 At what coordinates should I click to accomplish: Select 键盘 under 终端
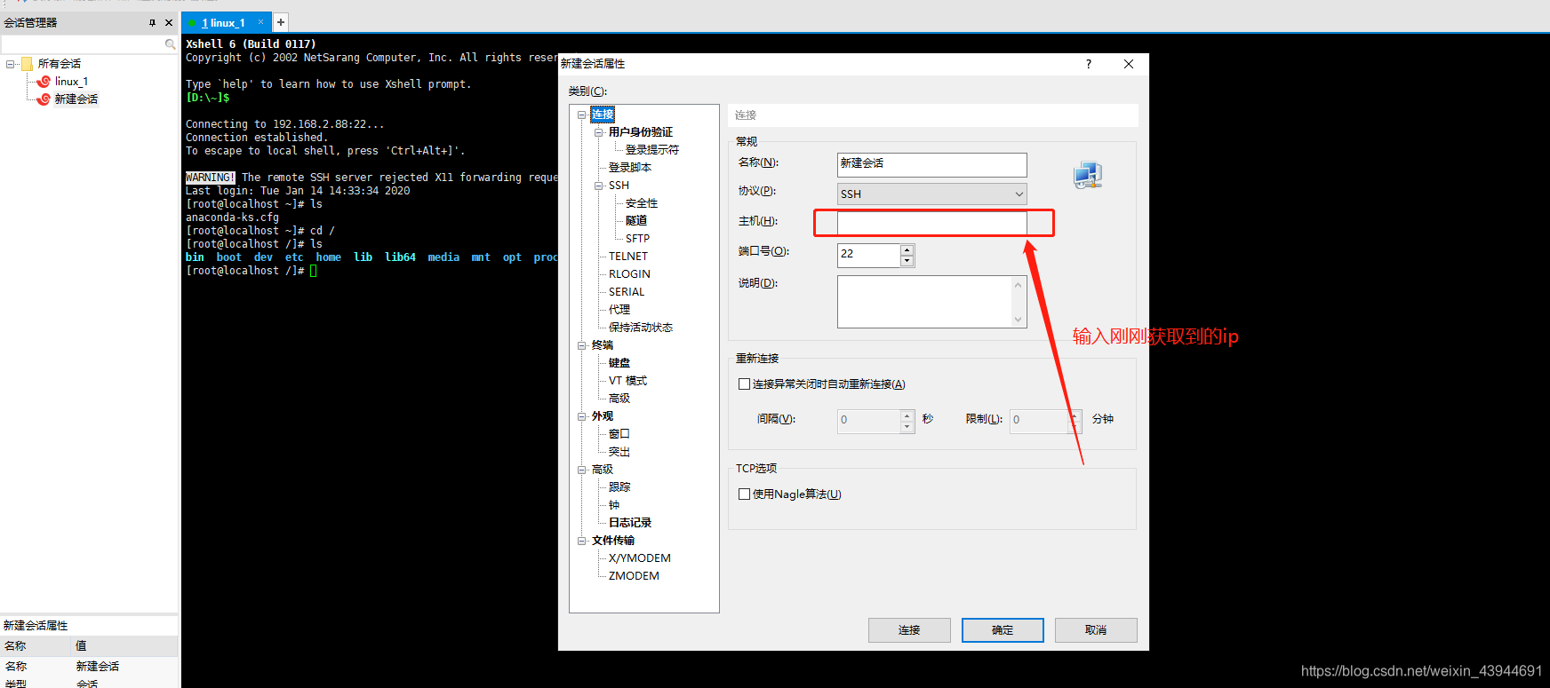pos(619,363)
